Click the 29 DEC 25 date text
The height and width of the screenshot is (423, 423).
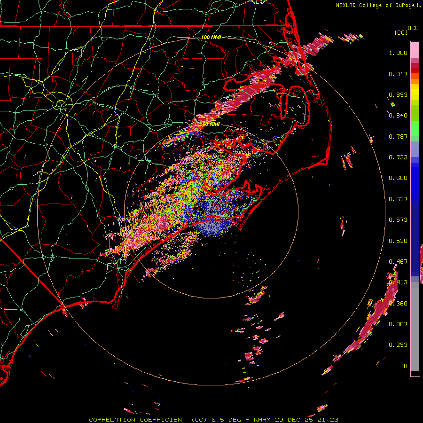pyautogui.click(x=294, y=420)
